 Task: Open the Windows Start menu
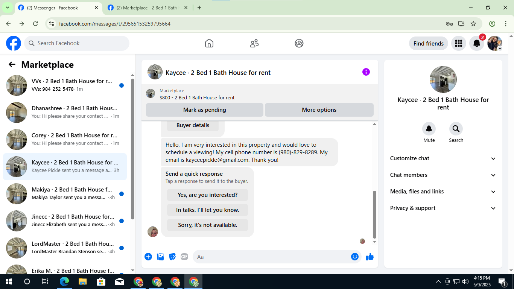[9, 281]
